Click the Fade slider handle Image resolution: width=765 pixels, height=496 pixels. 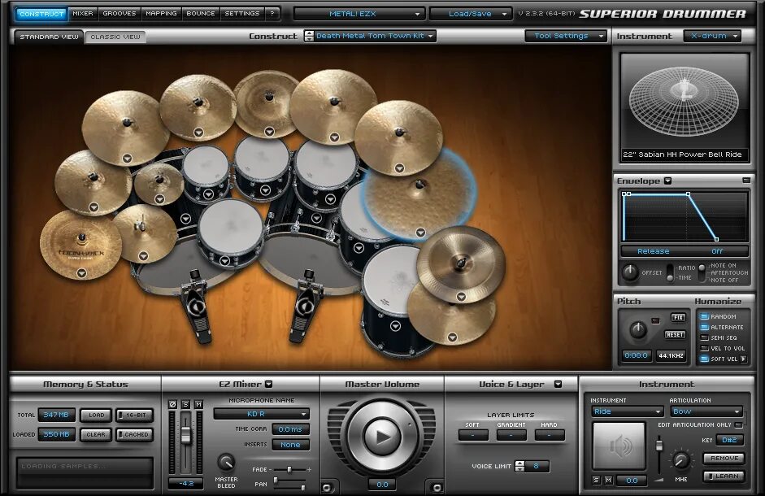pos(289,470)
